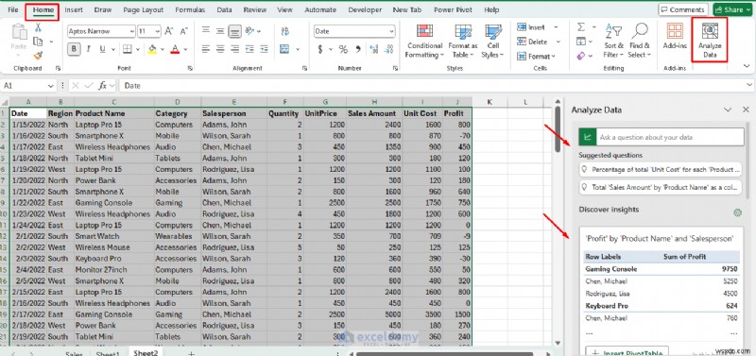Select column K header
This screenshot has height=356, width=756.
tap(490, 102)
